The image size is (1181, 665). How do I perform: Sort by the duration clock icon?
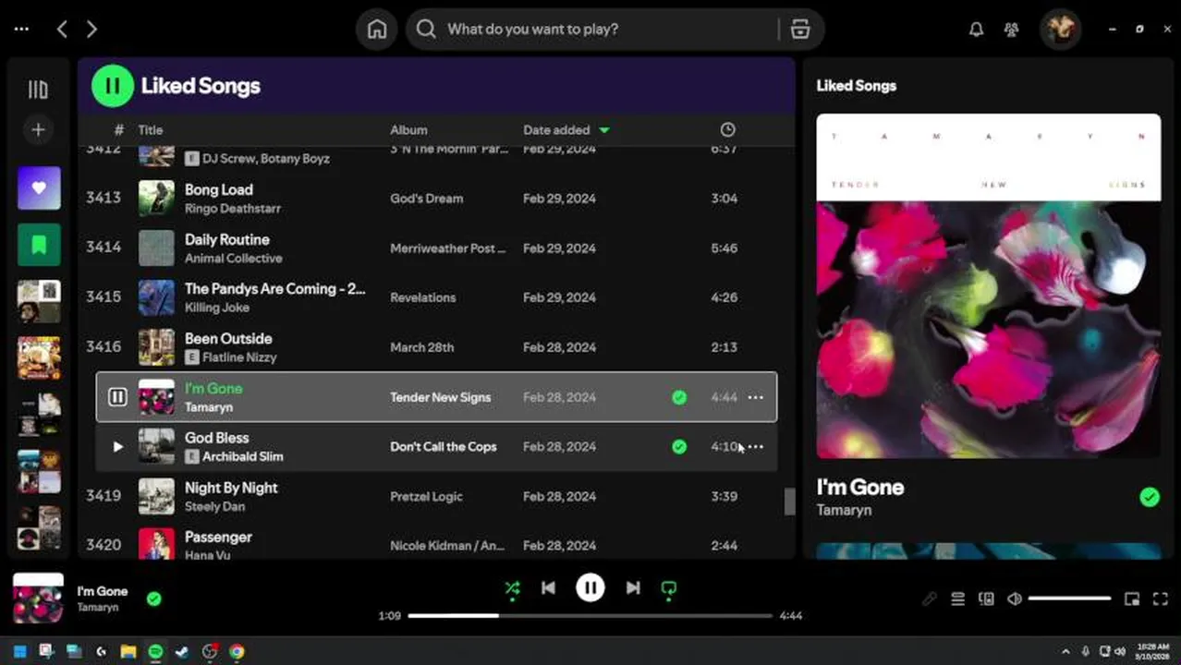728,130
